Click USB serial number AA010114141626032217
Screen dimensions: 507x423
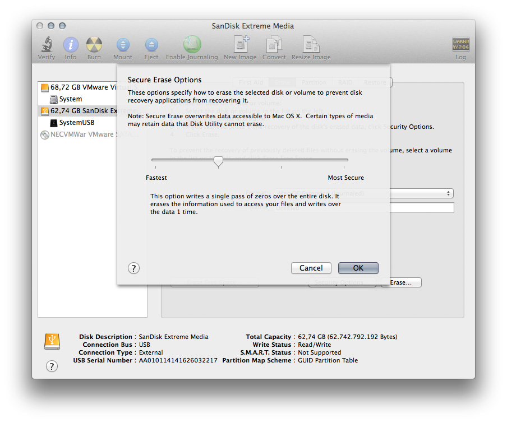[178, 360]
